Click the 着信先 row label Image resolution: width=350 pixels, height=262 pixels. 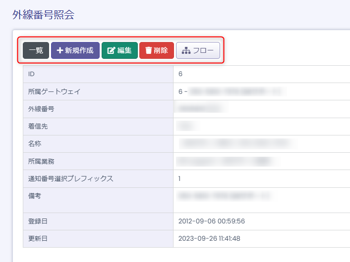pyautogui.click(x=38, y=126)
